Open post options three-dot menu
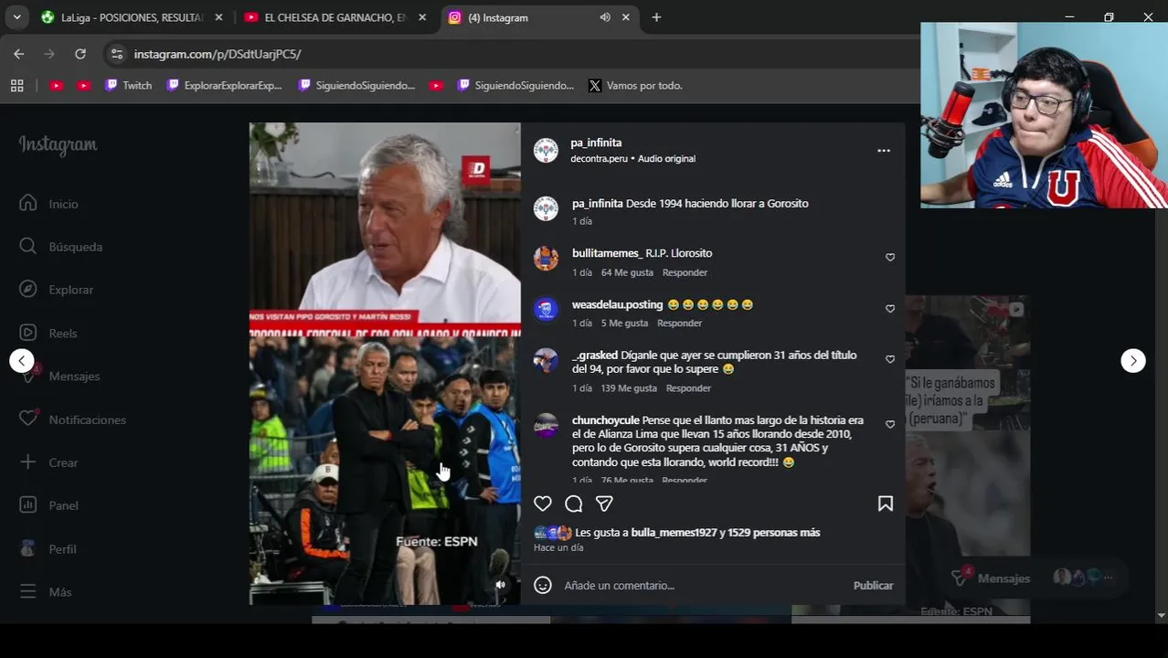Screen dimensions: 1168x658 884,151
